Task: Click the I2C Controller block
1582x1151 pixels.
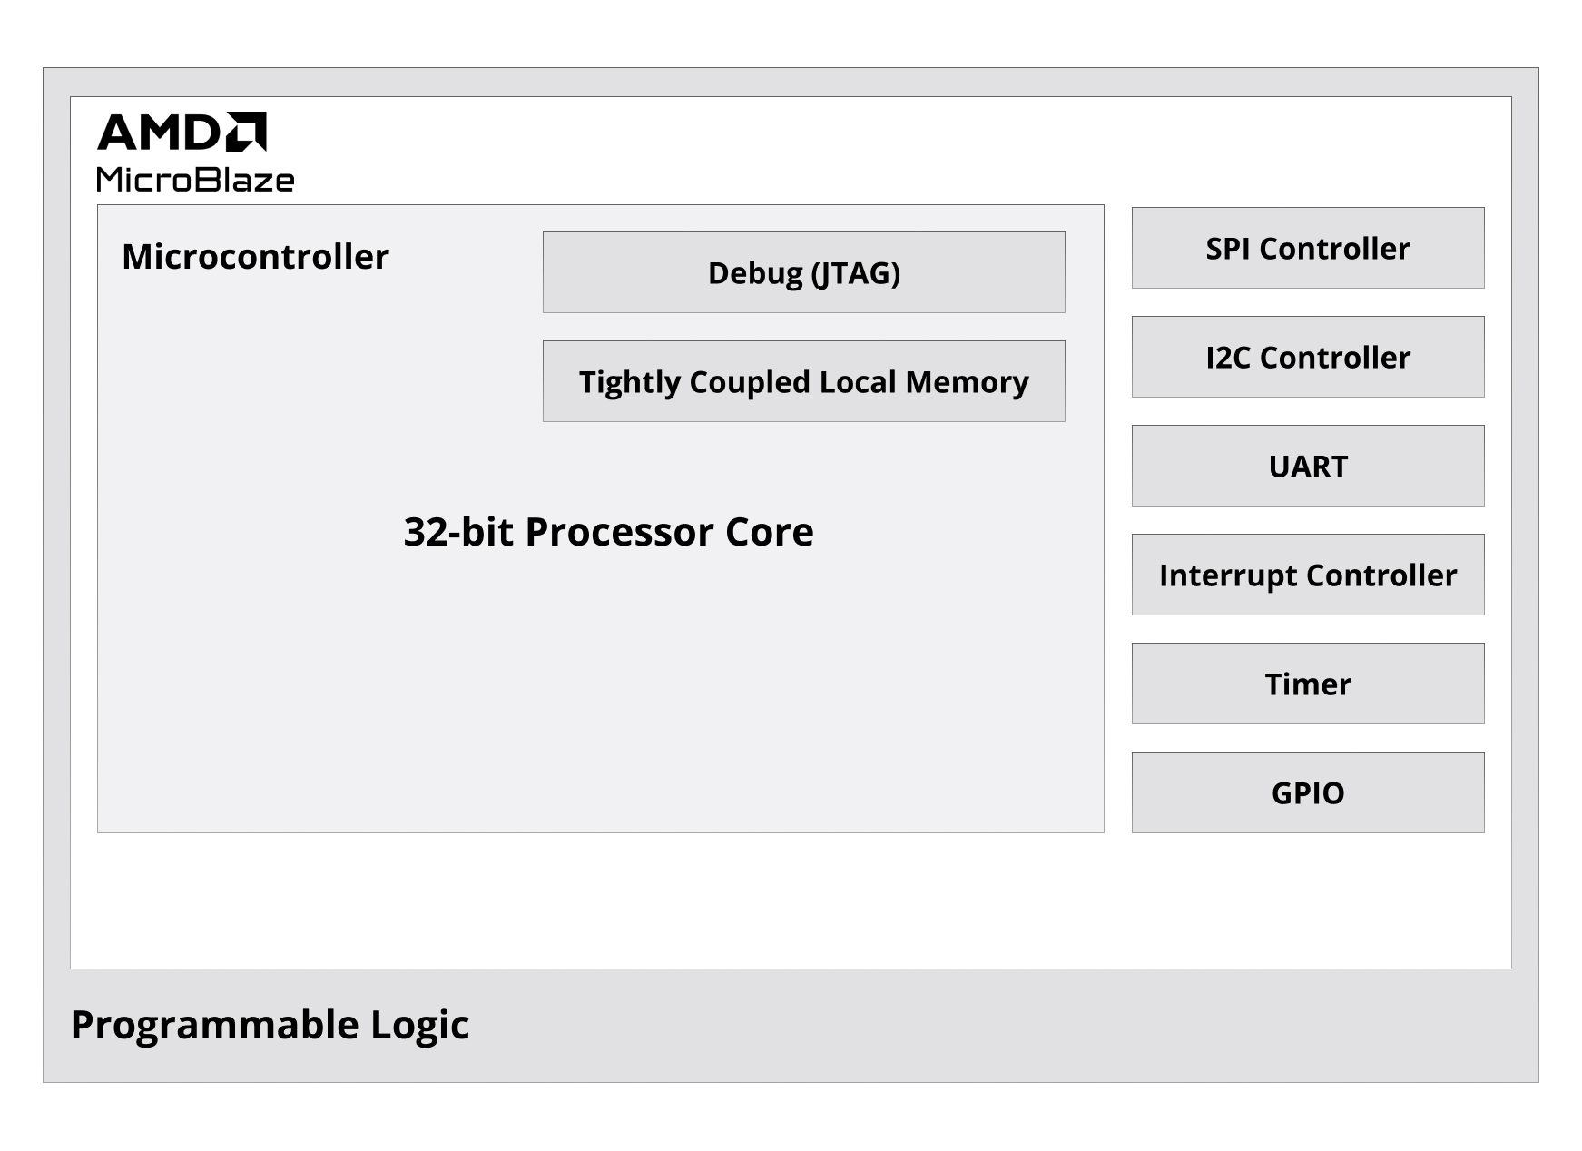Action: [x=1307, y=357]
